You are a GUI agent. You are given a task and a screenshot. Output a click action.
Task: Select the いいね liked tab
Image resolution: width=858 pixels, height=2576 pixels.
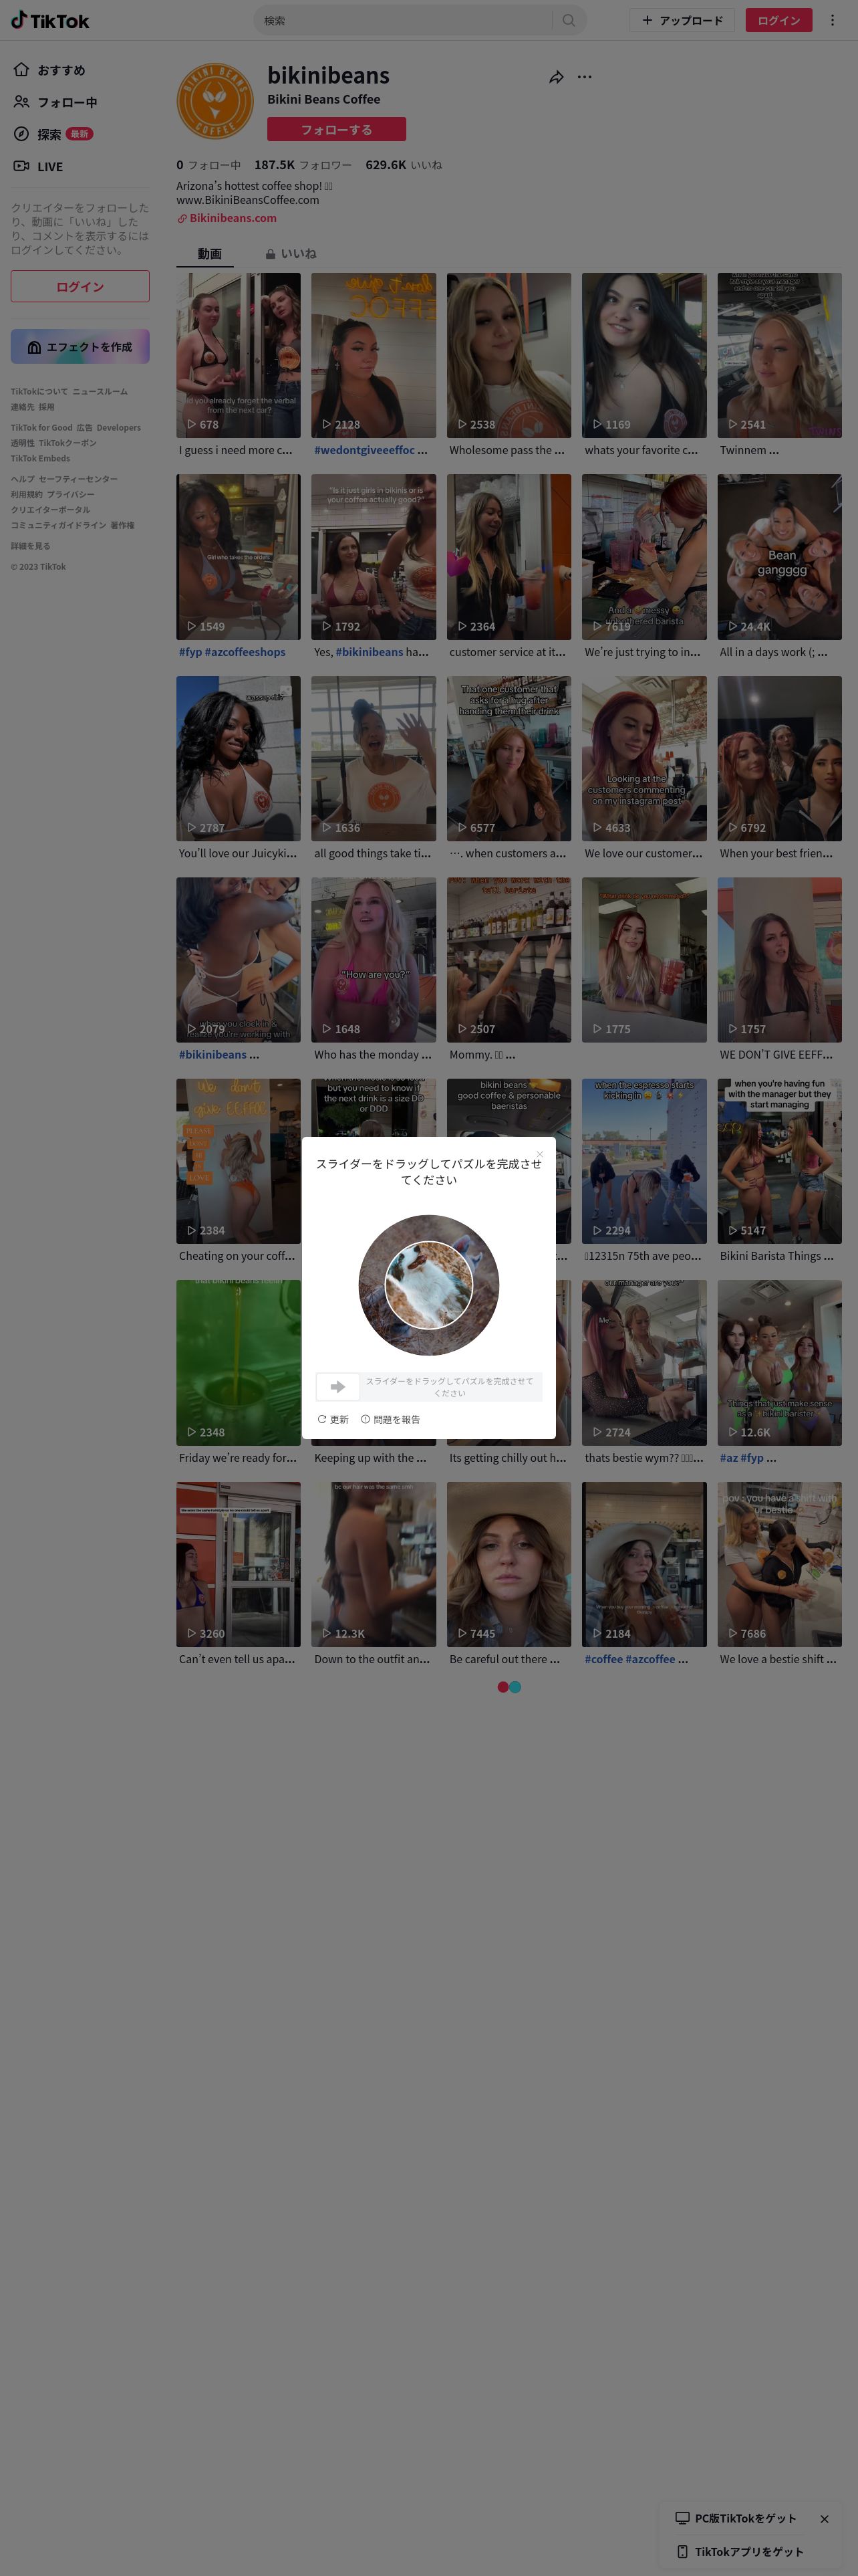pyautogui.click(x=291, y=254)
